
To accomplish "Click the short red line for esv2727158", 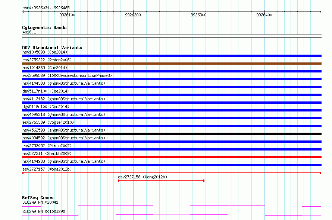I will coord(161,181).
